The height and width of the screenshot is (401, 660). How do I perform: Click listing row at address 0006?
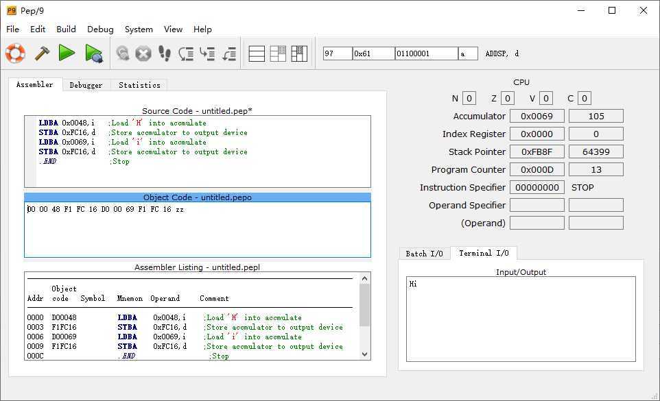point(165,337)
